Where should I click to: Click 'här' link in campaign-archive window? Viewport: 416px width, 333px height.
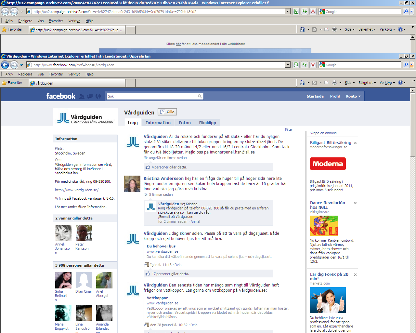point(178,44)
